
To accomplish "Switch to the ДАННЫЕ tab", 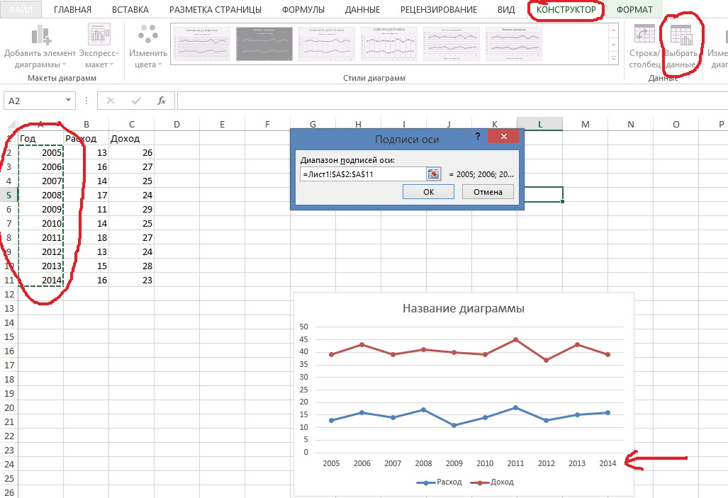I will (x=362, y=9).
